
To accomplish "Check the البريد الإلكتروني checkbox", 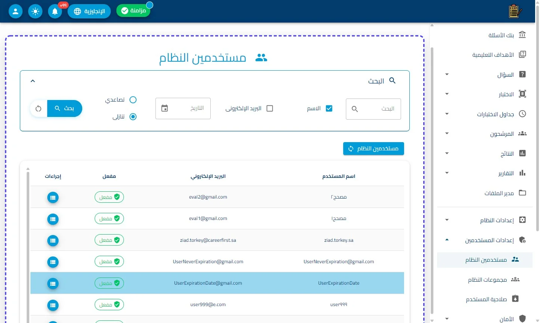I will click(270, 108).
